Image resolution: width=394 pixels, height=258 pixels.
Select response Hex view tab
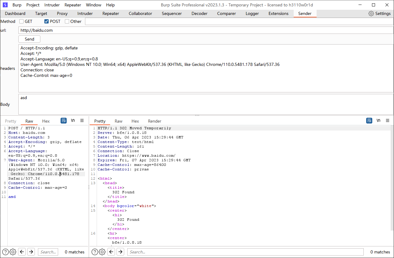point(135,121)
